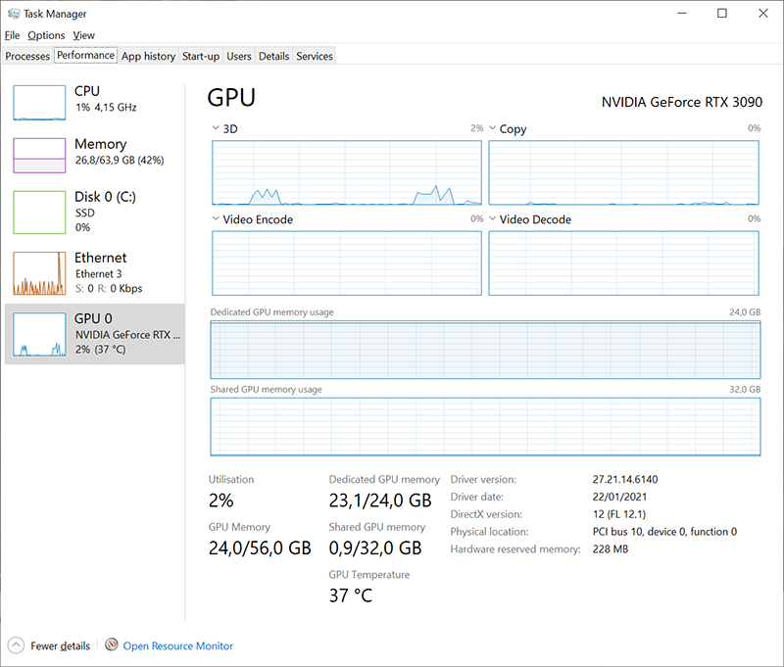Switch to the Users tab
Image resolution: width=784 pixels, height=667 pixels.
(239, 56)
